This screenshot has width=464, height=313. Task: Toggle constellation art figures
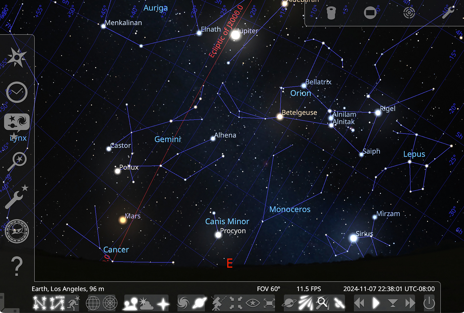coord(73,303)
